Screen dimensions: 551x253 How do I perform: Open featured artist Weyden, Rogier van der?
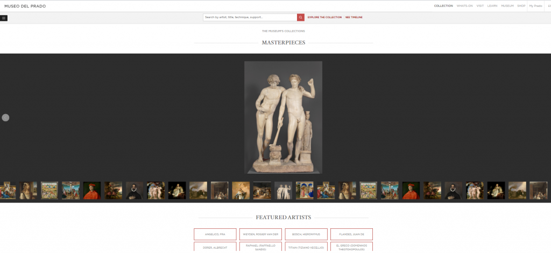click(x=260, y=234)
